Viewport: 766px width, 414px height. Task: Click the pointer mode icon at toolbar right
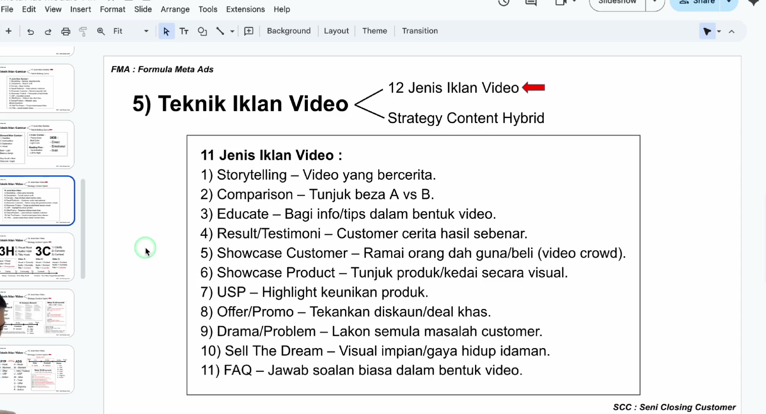click(x=707, y=31)
